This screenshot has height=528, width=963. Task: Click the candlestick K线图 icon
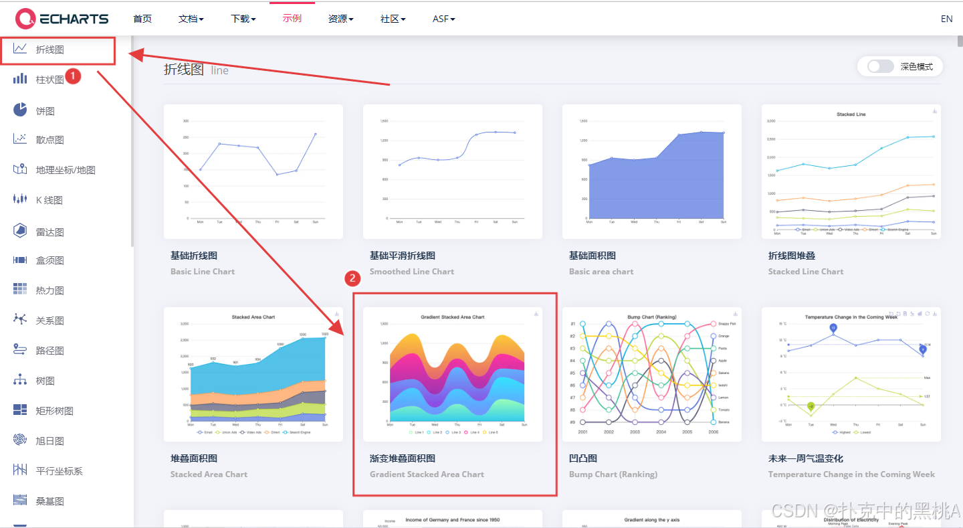tap(20, 199)
